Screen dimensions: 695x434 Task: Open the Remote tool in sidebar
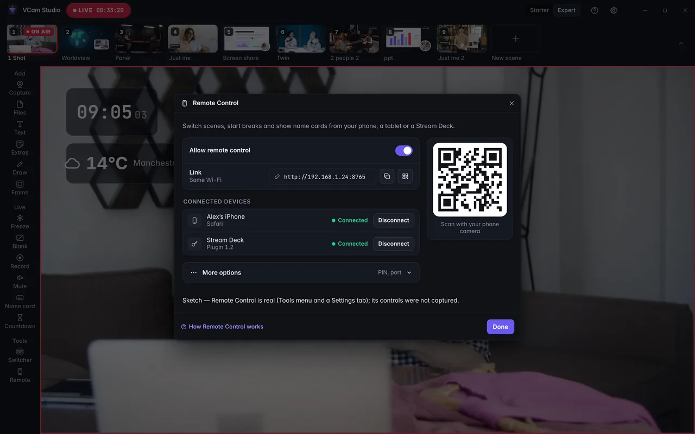(x=20, y=376)
